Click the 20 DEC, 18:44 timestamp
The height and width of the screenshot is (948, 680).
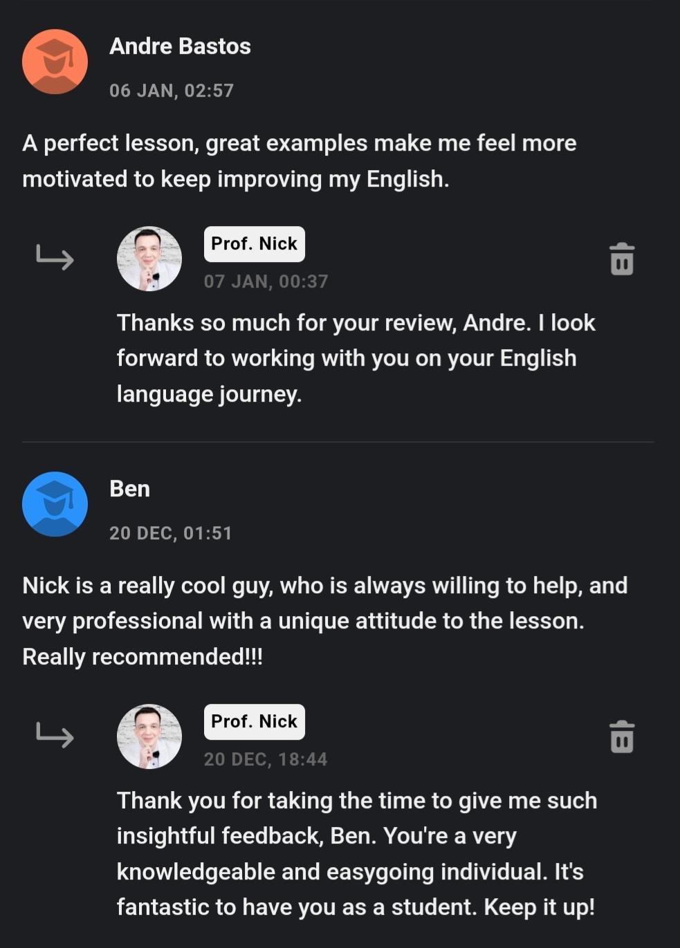coord(266,759)
